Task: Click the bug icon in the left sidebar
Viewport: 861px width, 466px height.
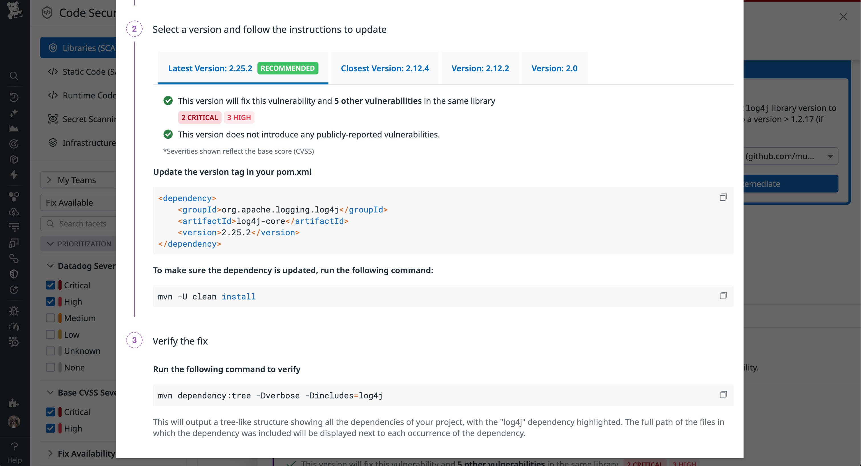Action: click(x=14, y=311)
